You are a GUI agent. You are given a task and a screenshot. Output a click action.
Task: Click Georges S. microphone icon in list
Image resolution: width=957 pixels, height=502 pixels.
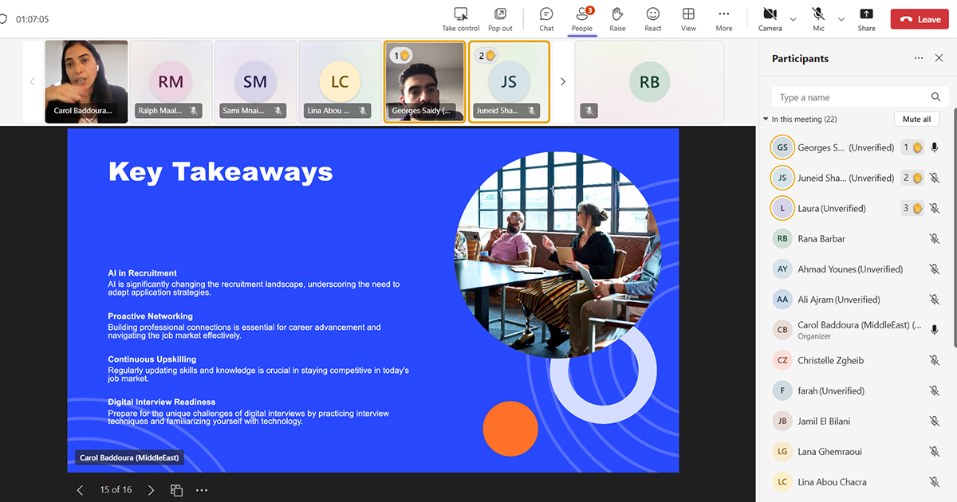click(x=935, y=147)
